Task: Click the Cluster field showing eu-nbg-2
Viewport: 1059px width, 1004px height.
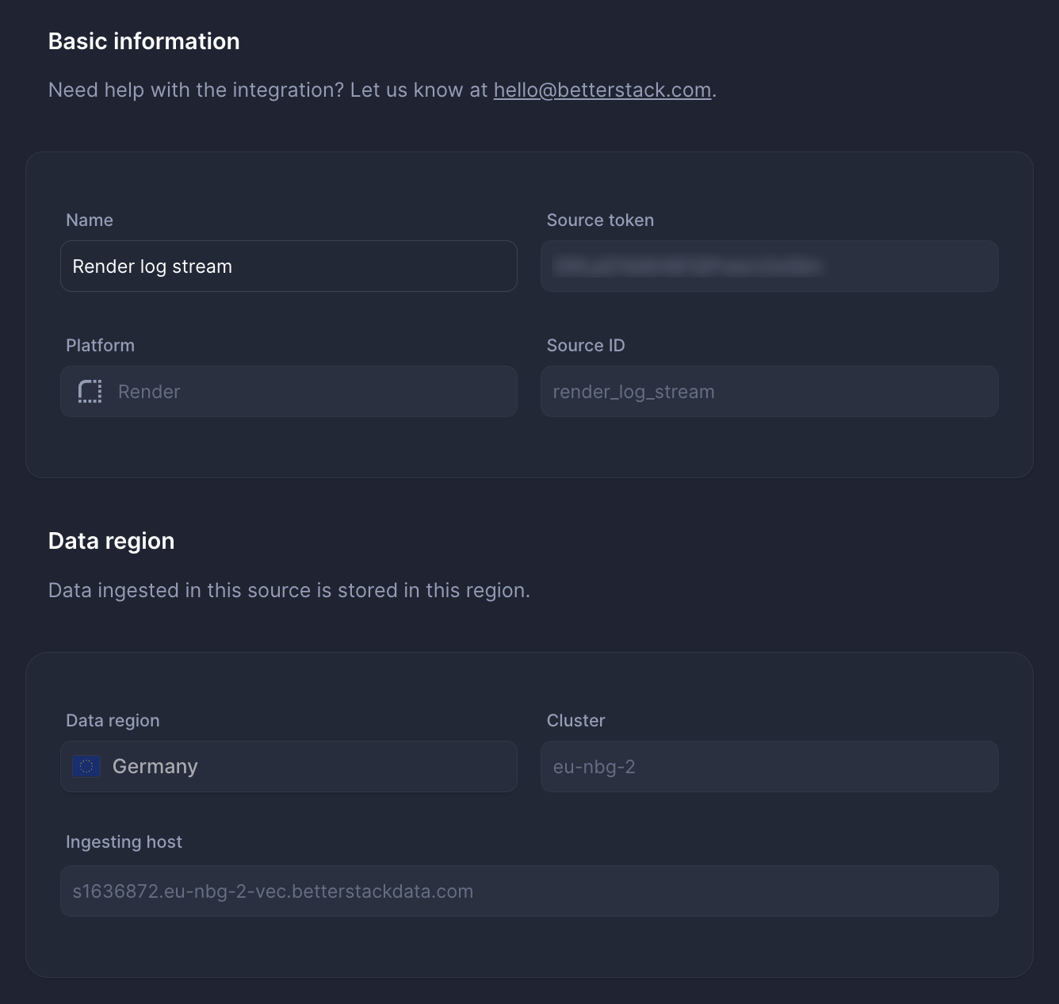Action: (x=769, y=766)
